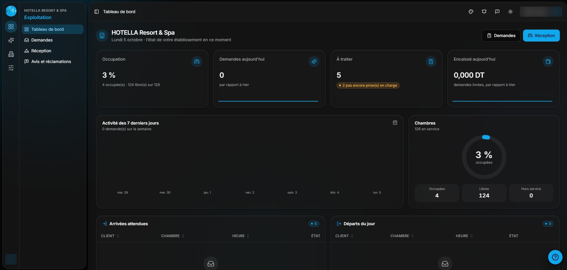Viewport: 567px width, 270px height.
Task: Click the Demandes button in header
Action: tap(501, 36)
